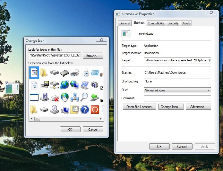Pick the red power button icon
This screenshot has height=171, width=223.
(x=95, y=110)
